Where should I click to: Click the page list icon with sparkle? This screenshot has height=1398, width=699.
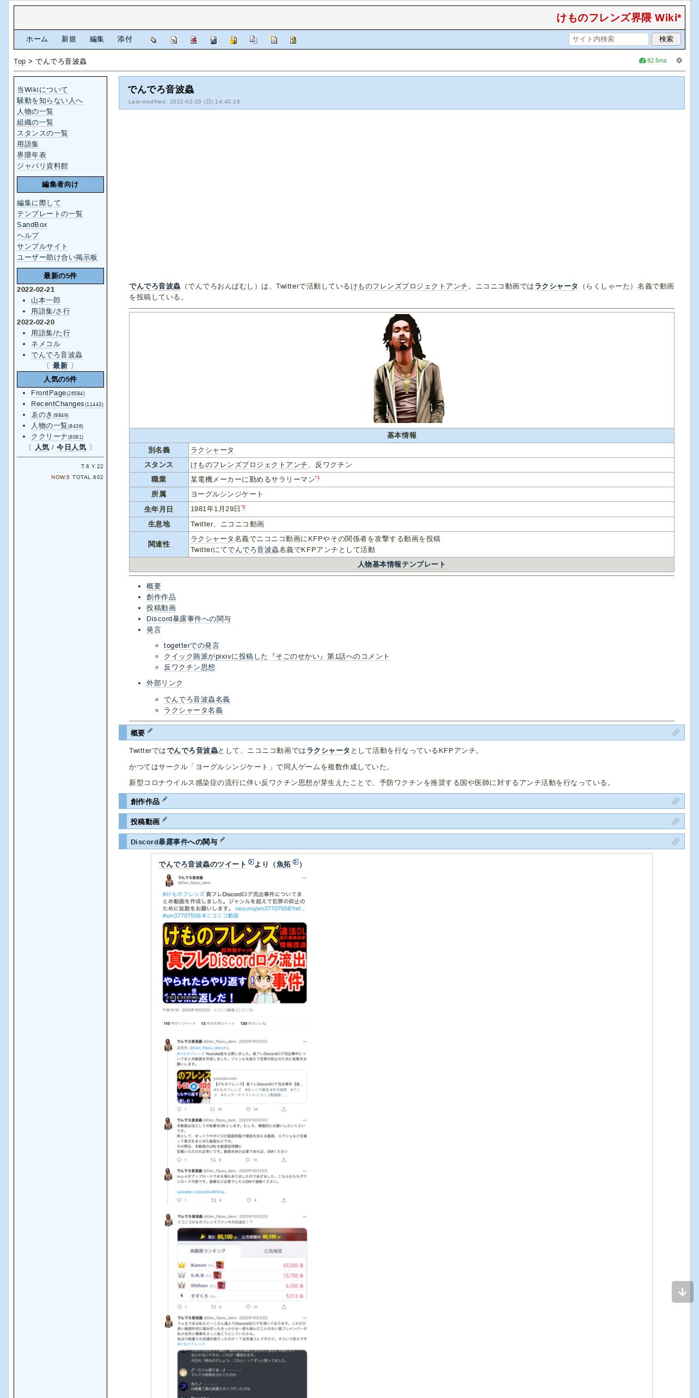coord(273,40)
